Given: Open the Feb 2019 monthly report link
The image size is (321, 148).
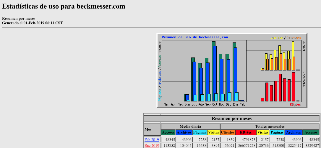Looking at the screenshot, I should [x=152, y=139].
